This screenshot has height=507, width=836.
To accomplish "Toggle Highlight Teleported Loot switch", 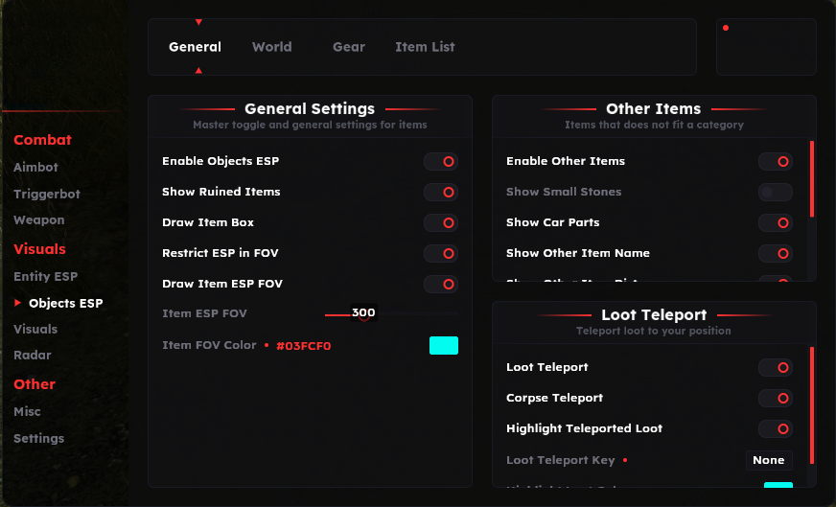I will tap(775, 428).
